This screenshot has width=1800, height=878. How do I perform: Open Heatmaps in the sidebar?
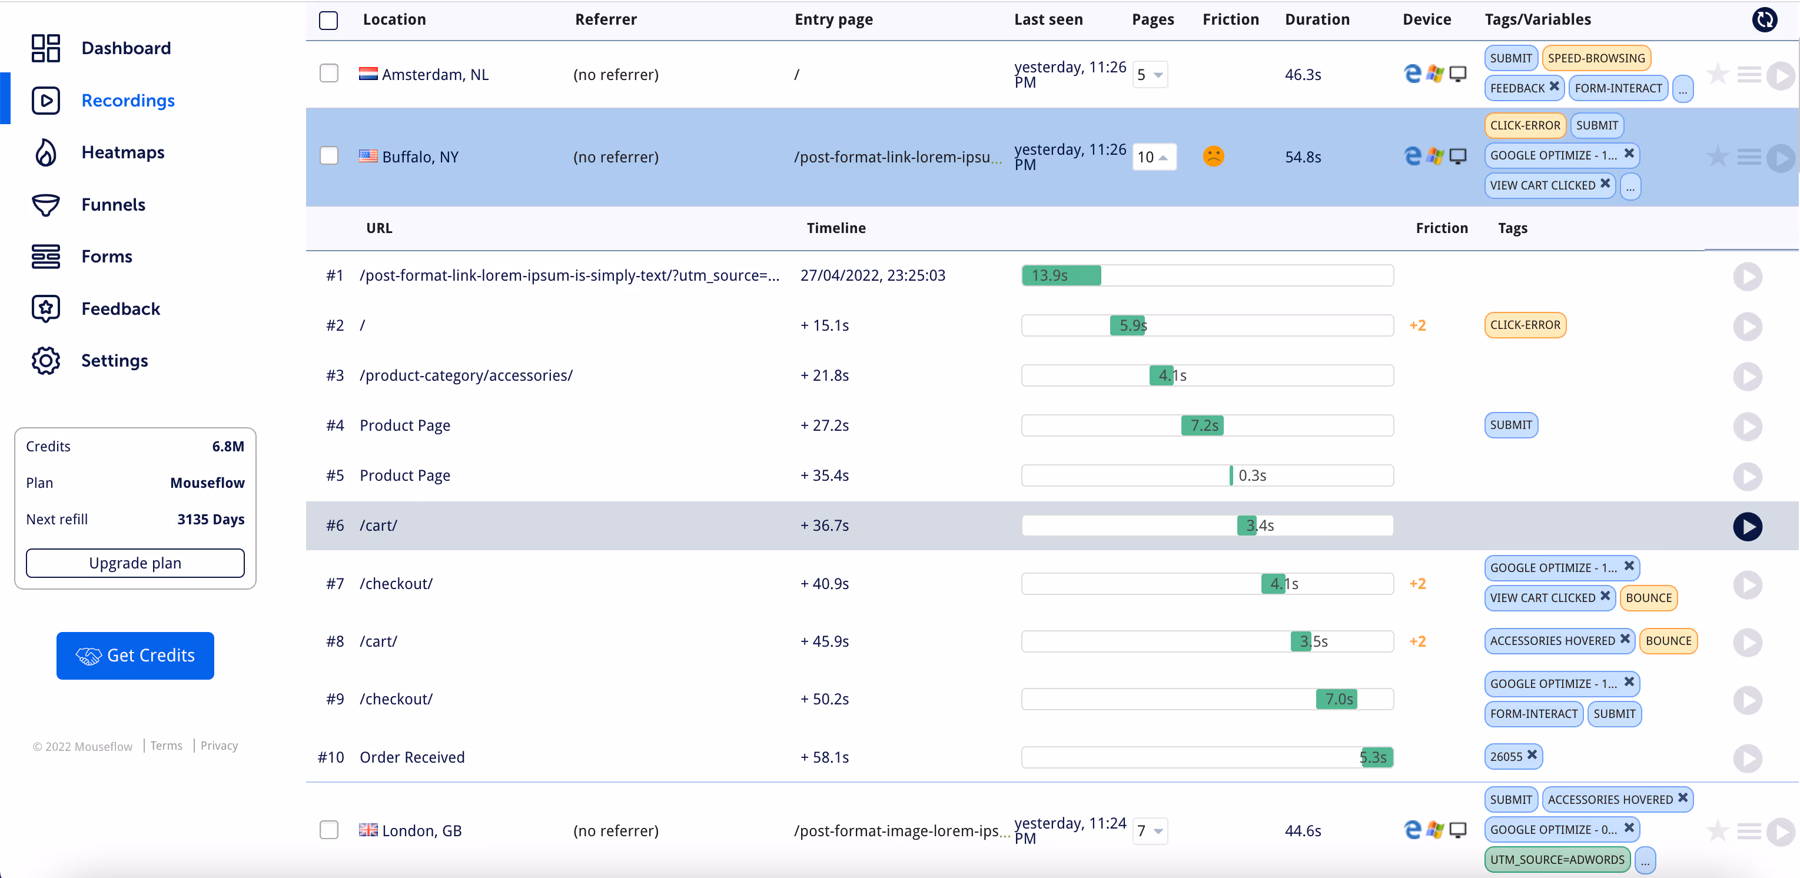coord(123,152)
